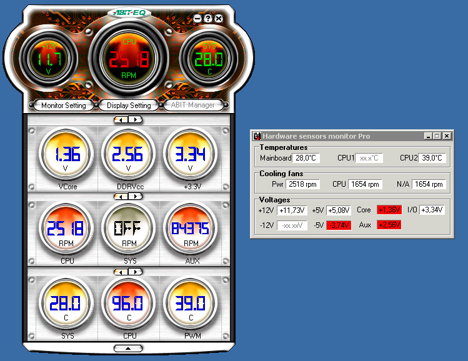Click CPU1 temperature xx.x°C field
Image resolution: width=468 pixels, height=361 pixels.
coord(369,158)
